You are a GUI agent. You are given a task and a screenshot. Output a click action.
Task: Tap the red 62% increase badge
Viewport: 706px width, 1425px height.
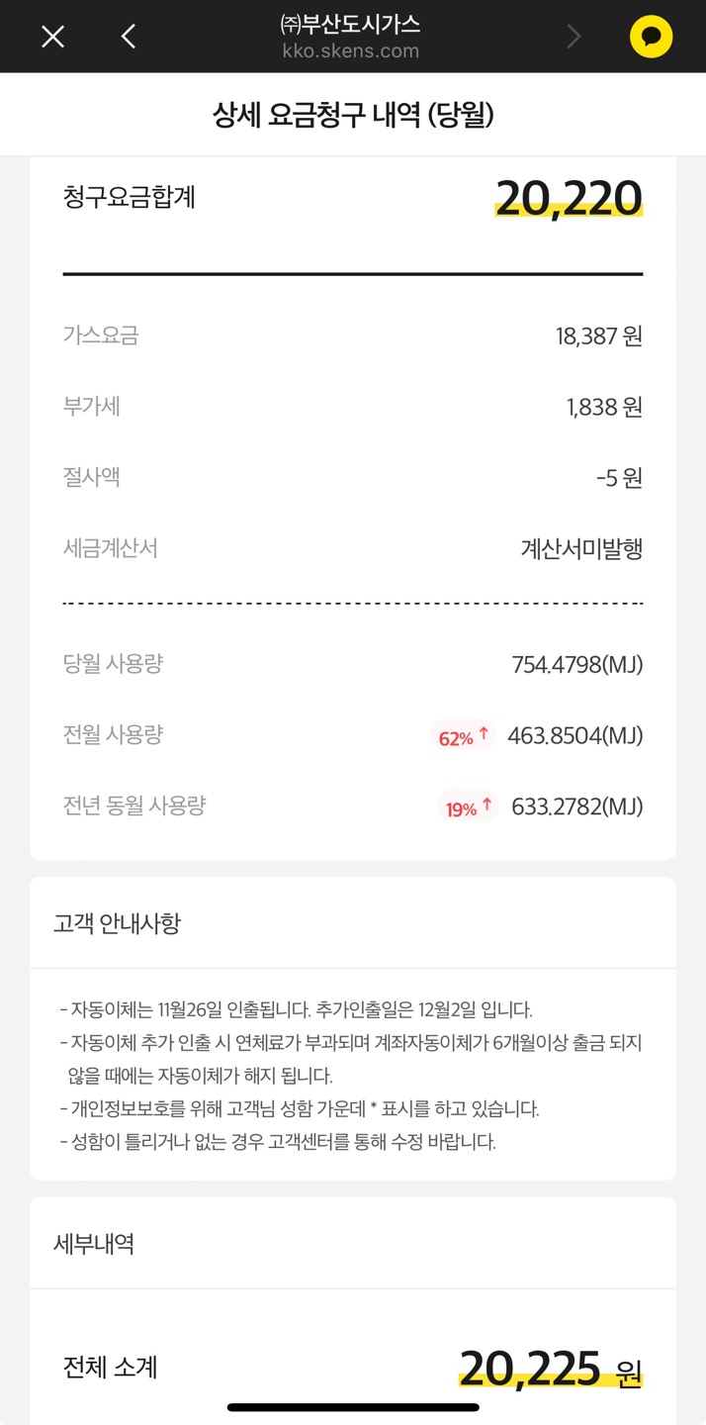(x=463, y=736)
